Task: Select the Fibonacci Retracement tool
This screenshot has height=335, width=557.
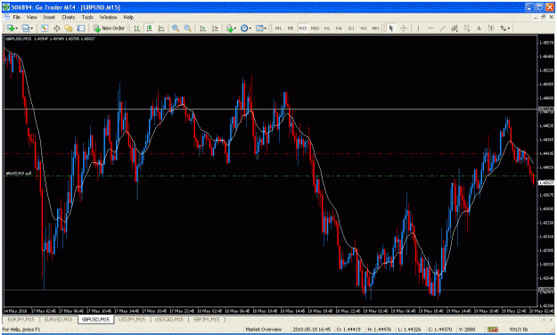Action: [x=467, y=28]
